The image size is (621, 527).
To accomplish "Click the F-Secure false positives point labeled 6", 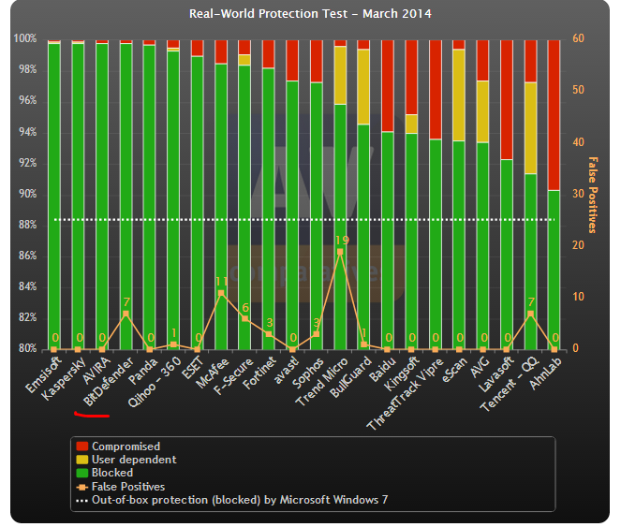I will (x=244, y=319).
